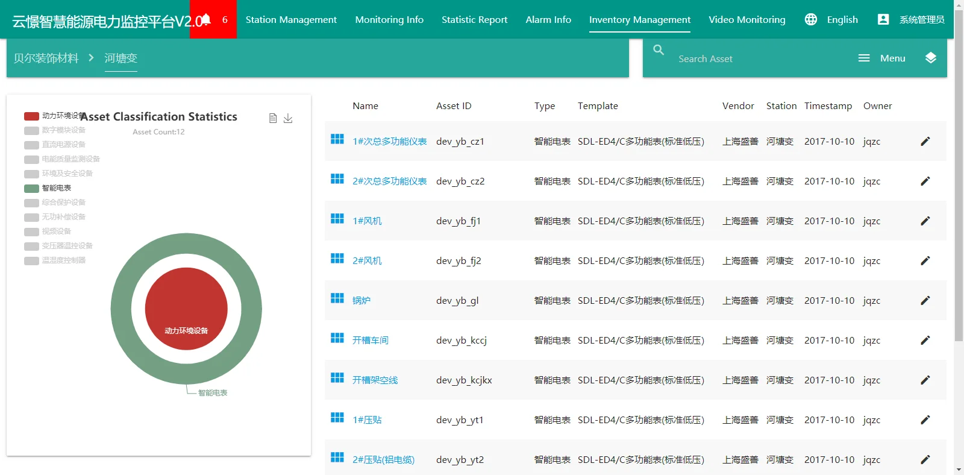Image resolution: width=964 pixels, height=475 pixels.
Task: Enable the 视频设备 legend series
Action: click(x=32, y=231)
